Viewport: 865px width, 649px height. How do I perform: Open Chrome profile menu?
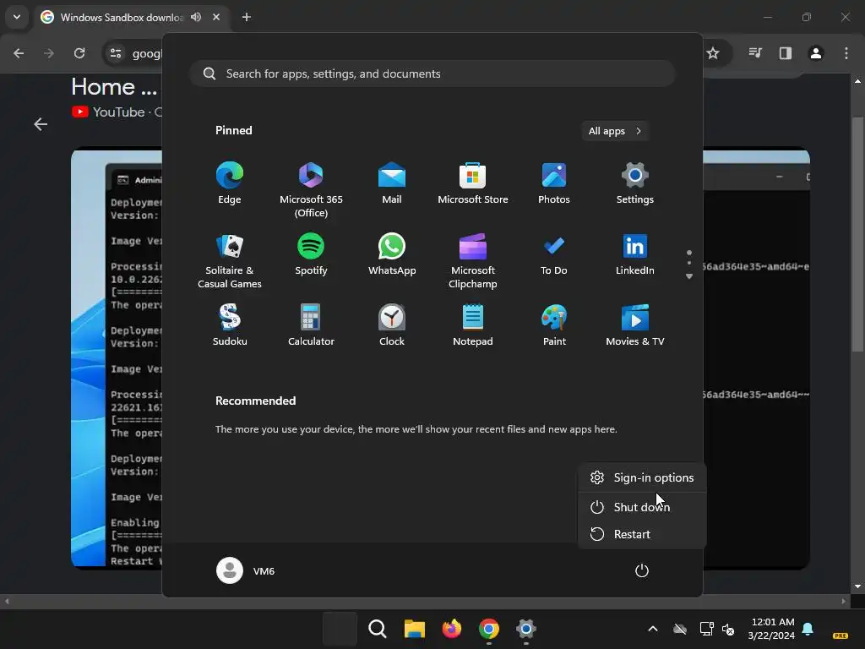click(x=816, y=53)
